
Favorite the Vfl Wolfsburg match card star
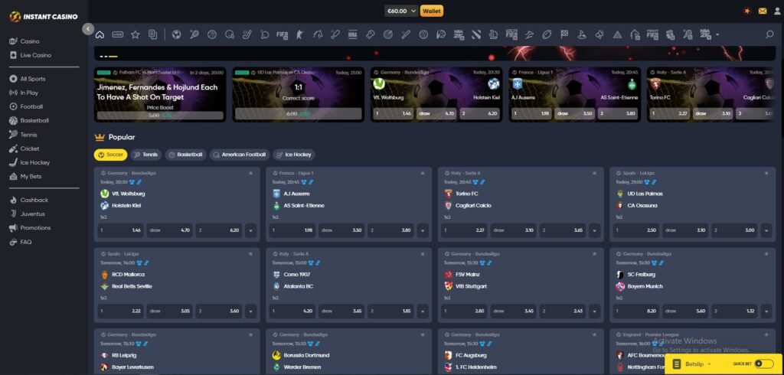click(250, 173)
